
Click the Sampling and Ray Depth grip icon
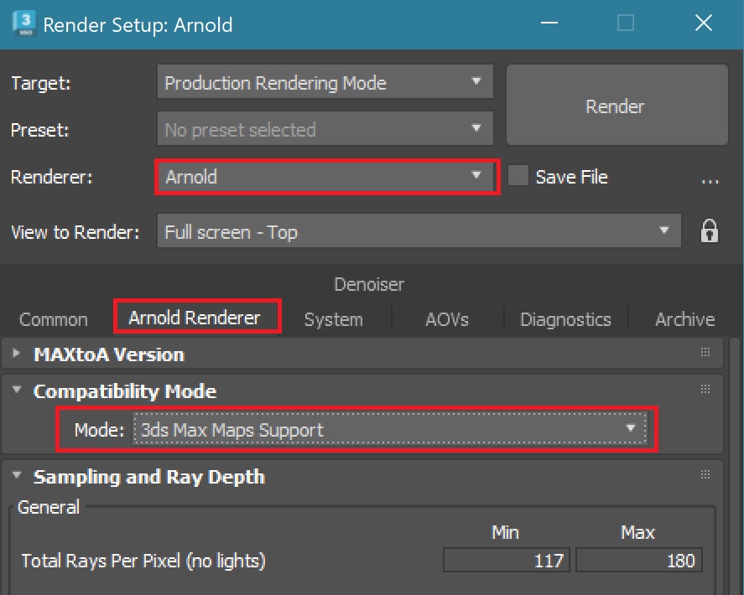[x=705, y=475]
